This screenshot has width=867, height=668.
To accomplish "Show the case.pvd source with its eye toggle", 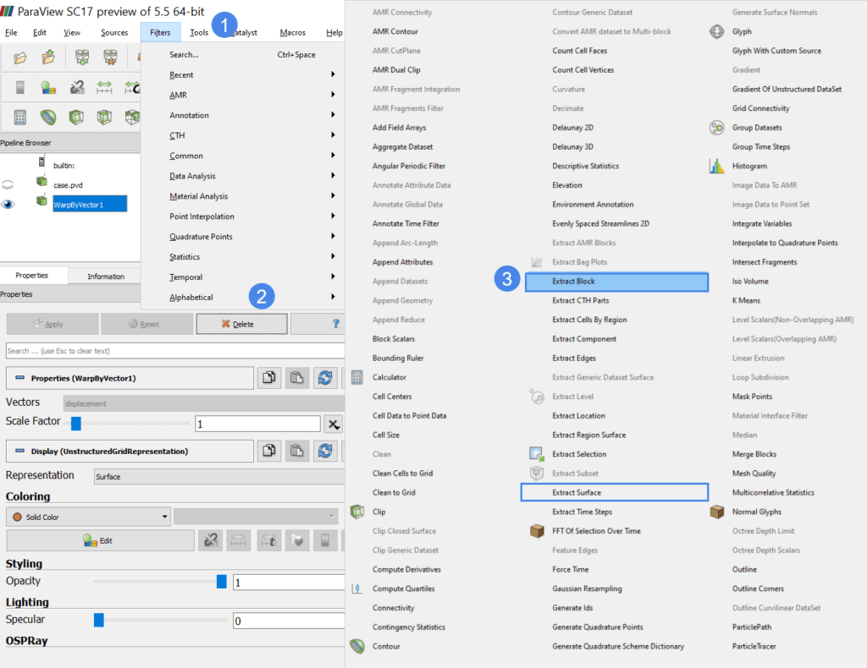I will tap(7, 185).
